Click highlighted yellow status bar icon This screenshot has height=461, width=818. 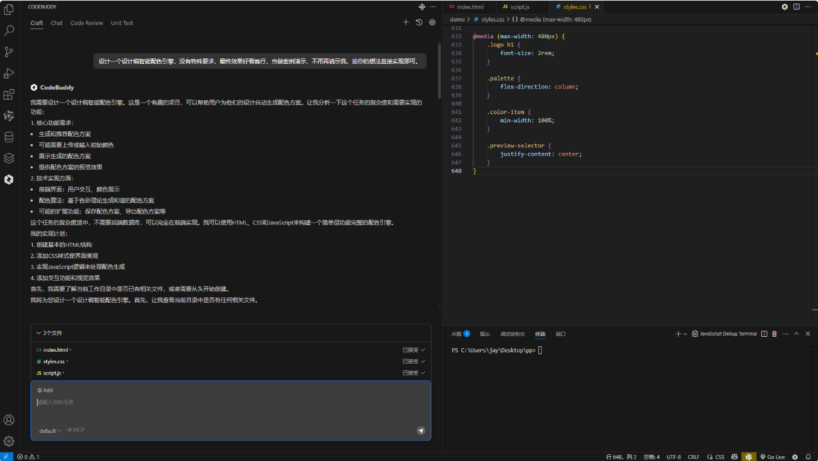click(749, 457)
